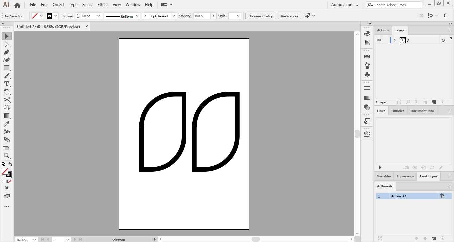Viewport: 454px width, 242px height.
Task: Select the Pen tool
Action: 7,52
